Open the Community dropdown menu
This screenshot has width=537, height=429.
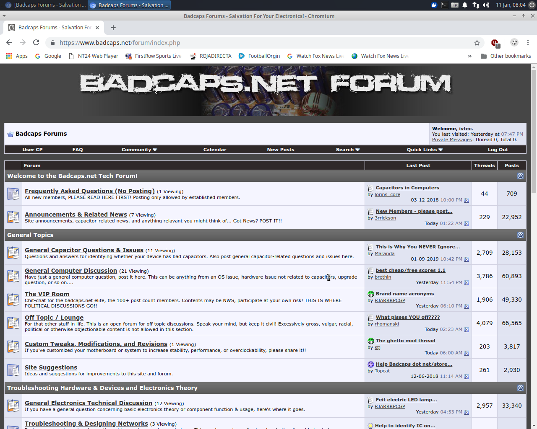coord(139,150)
